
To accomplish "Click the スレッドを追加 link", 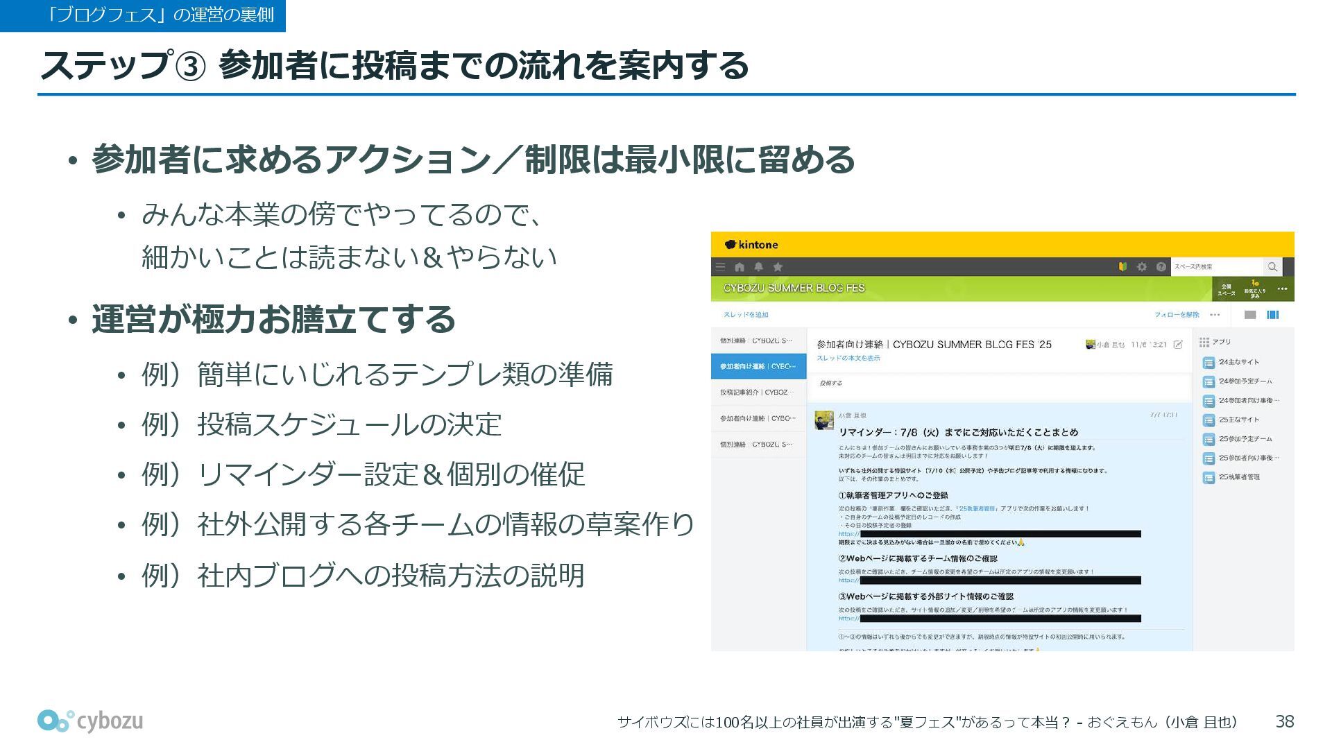I will (x=746, y=315).
